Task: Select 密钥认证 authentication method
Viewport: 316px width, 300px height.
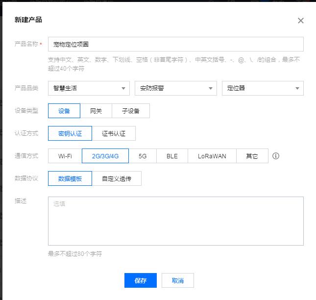Action: pos(70,133)
